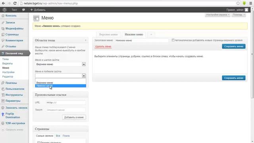Click the Пользователи users icon
Viewport: 254px width, 143px height.
coord(3,89)
